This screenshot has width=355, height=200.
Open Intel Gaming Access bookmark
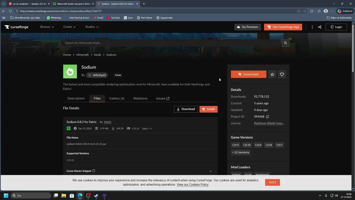(77, 18)
